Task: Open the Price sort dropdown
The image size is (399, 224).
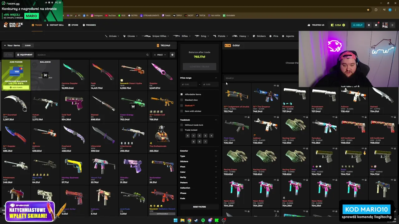Action: point(160,55)
